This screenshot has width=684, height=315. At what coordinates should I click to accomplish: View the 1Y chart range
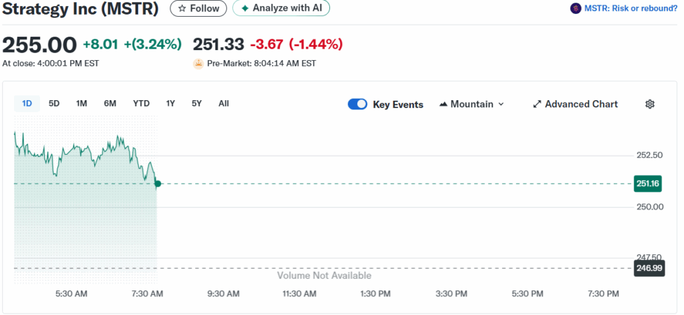[x=170, y=103]
